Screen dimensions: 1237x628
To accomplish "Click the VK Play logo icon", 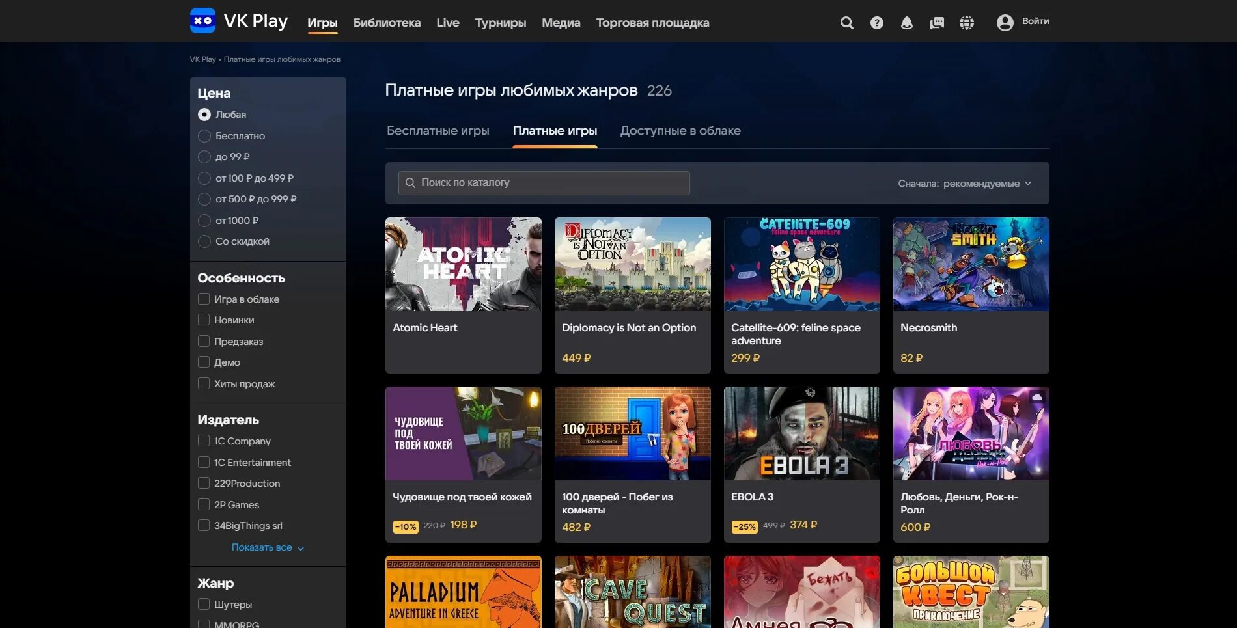I will point(202,21).
